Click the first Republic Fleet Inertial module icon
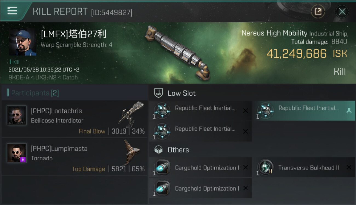Screen dimensions: 356x205 point(162,111)
